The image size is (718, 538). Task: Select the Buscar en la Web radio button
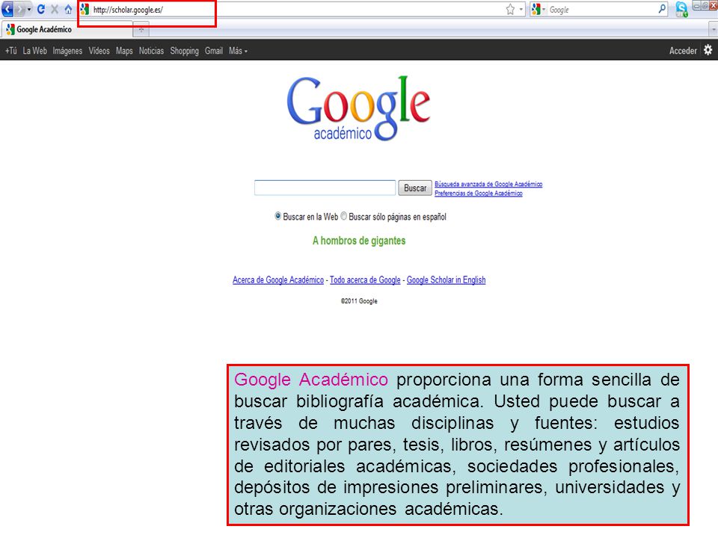pyautogui.click(x=277, y=216)
